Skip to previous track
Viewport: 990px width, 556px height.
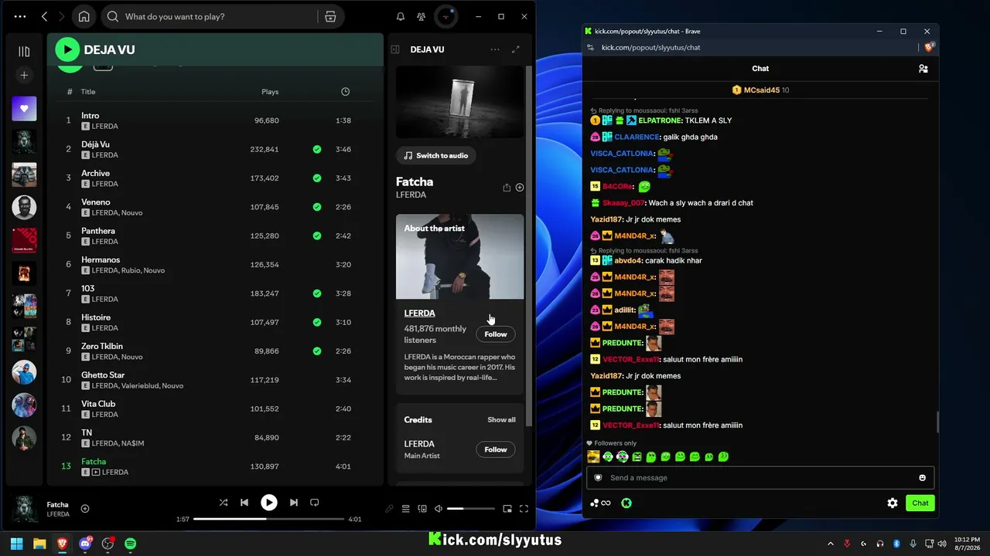click(244, 503)
